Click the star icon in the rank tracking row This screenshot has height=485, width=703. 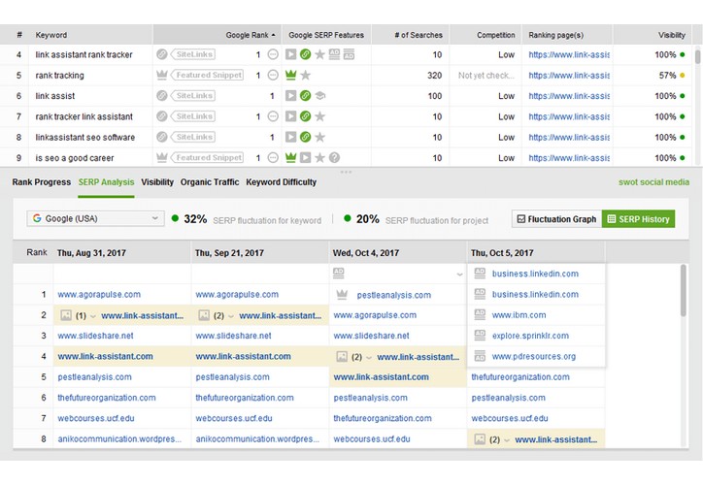pyautogui.click(x=305, y=76)
